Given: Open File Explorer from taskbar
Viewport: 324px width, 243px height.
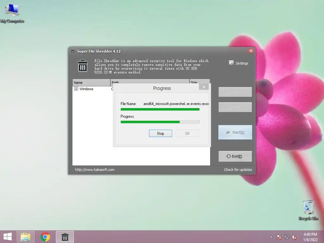Looking at the screenshot, I should [x=25, y=237].
